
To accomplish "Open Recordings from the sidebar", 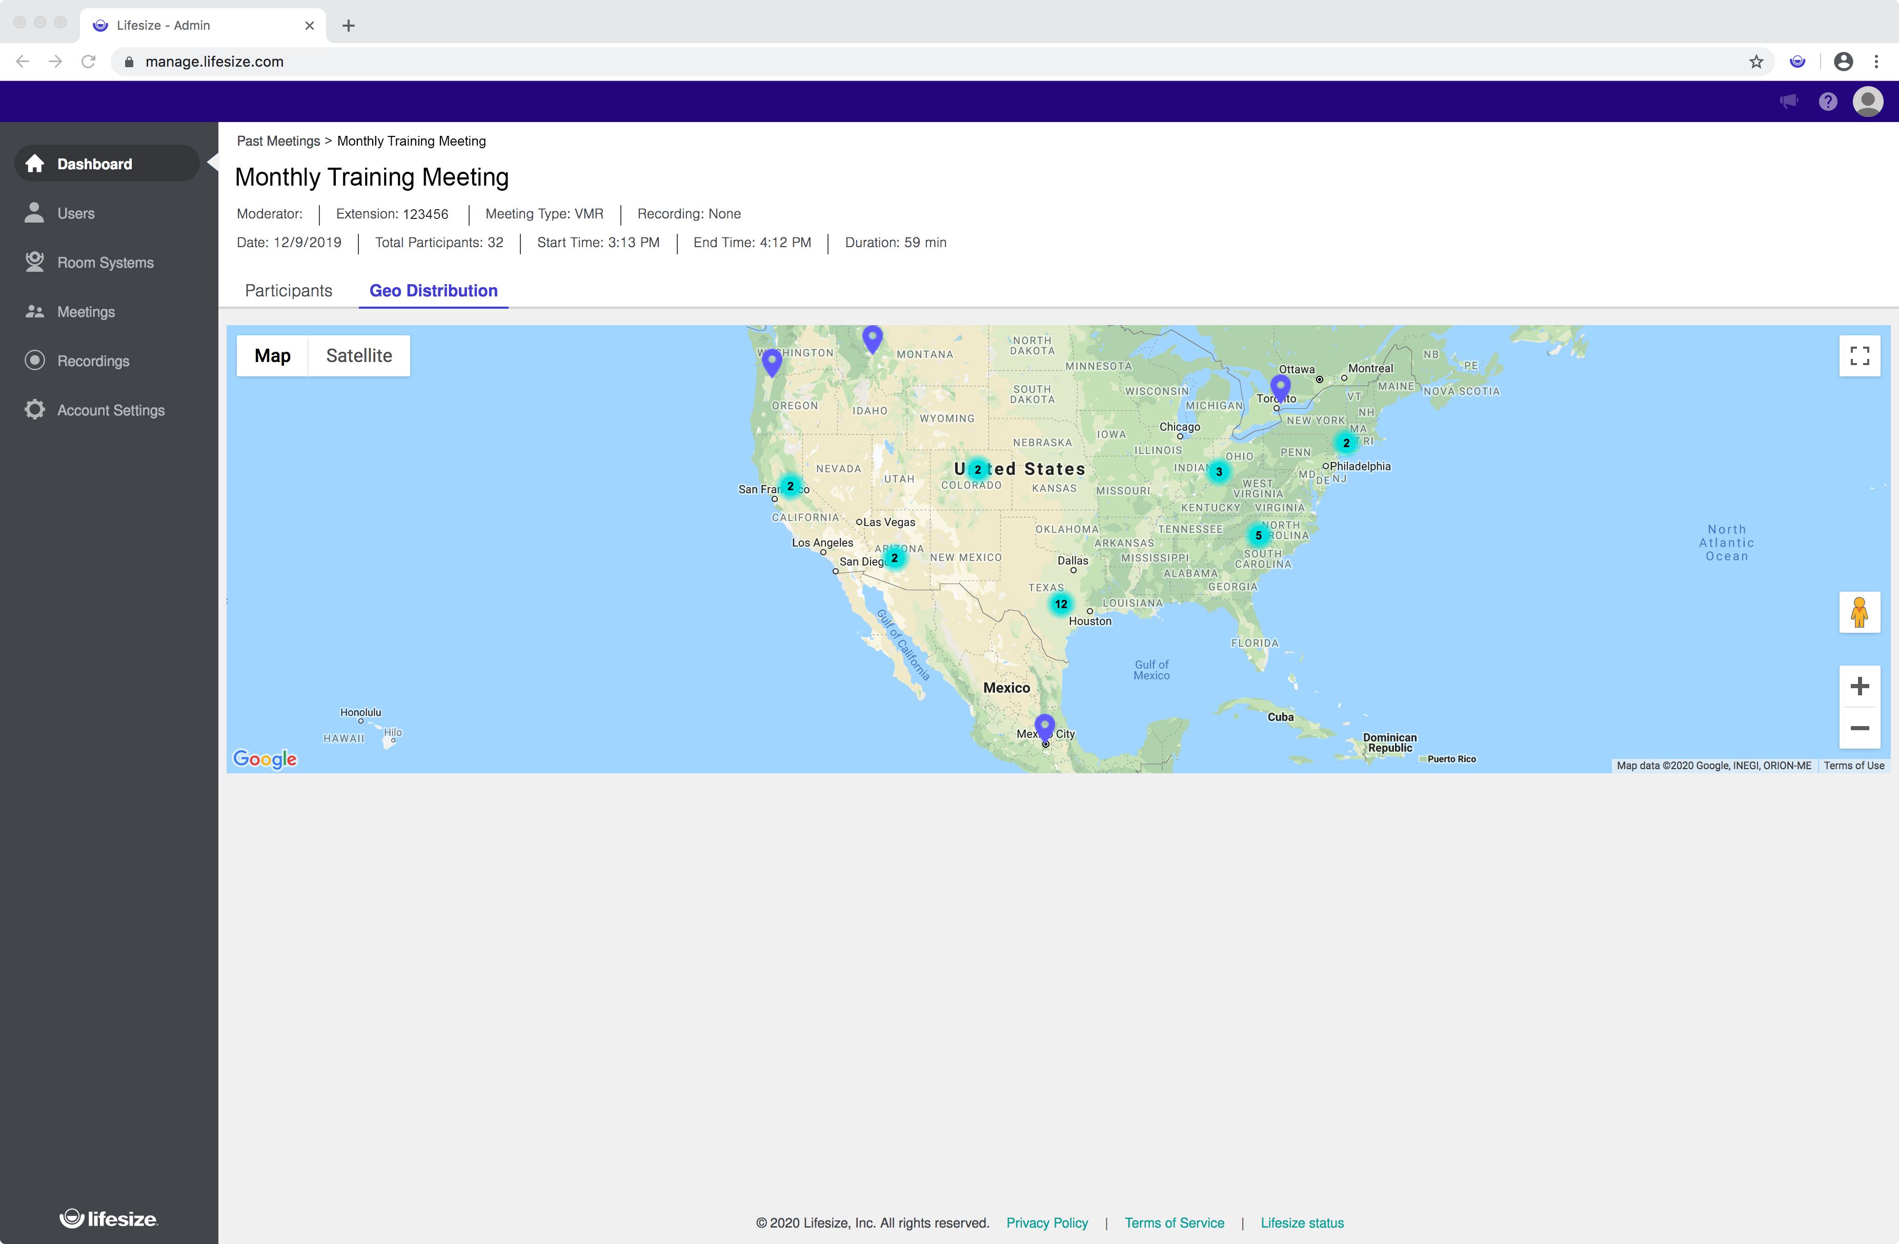I will coord(93,360).
